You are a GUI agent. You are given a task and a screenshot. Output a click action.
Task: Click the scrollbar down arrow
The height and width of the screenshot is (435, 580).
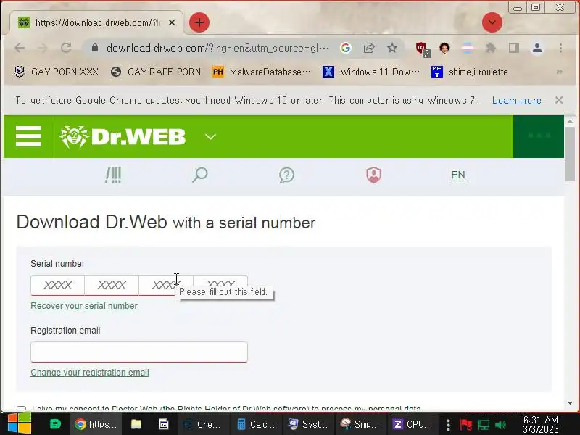[570, 403]
